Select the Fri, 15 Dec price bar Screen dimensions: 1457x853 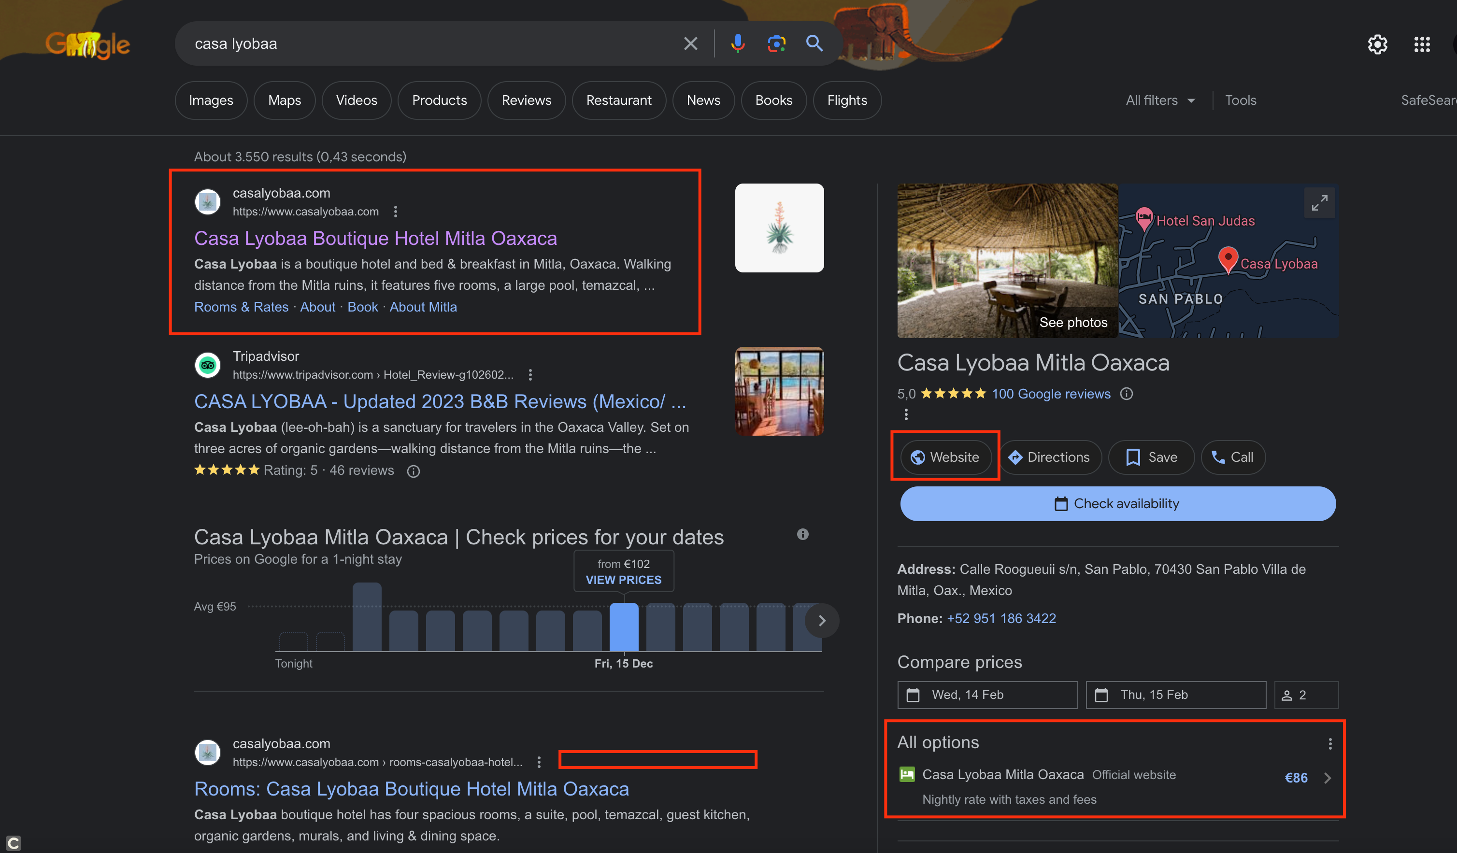[x=624, y=627]
